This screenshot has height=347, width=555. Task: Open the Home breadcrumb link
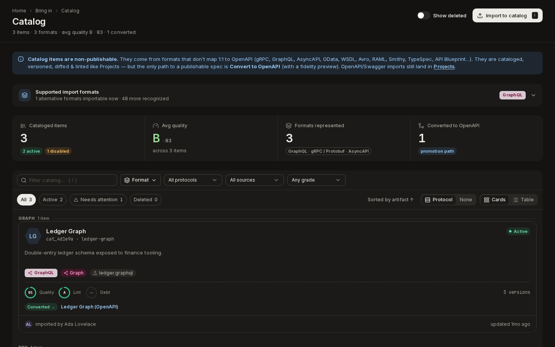19,11
